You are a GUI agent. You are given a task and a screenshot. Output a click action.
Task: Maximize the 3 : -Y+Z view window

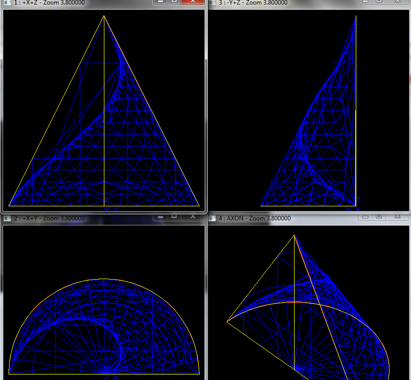click(x=379, y=2)
